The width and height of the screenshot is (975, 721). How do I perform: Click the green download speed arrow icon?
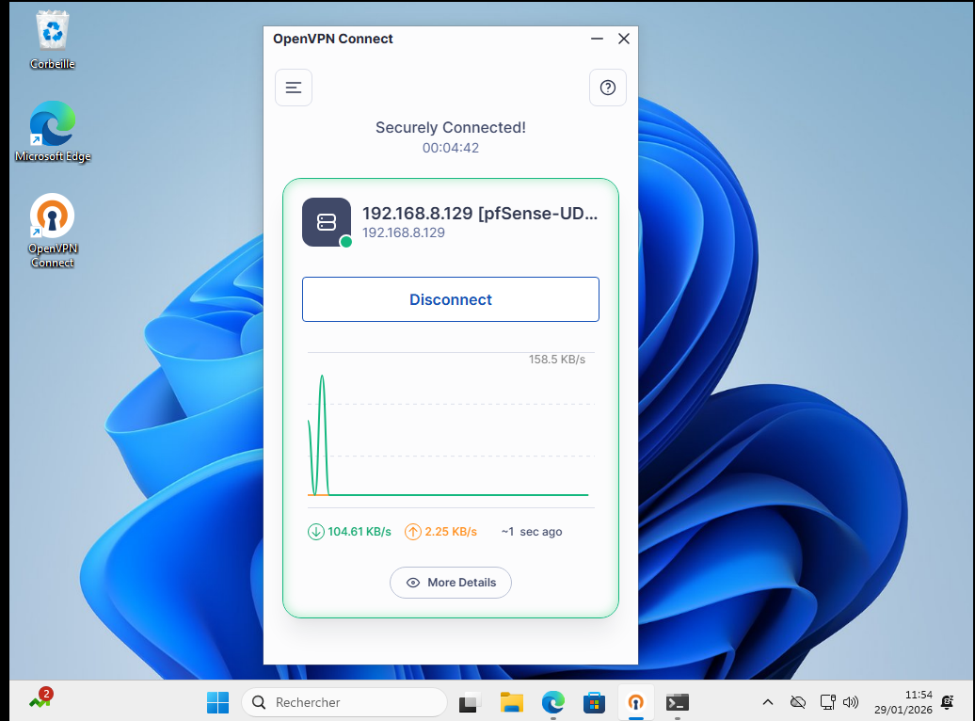click(x=316, y=532)
